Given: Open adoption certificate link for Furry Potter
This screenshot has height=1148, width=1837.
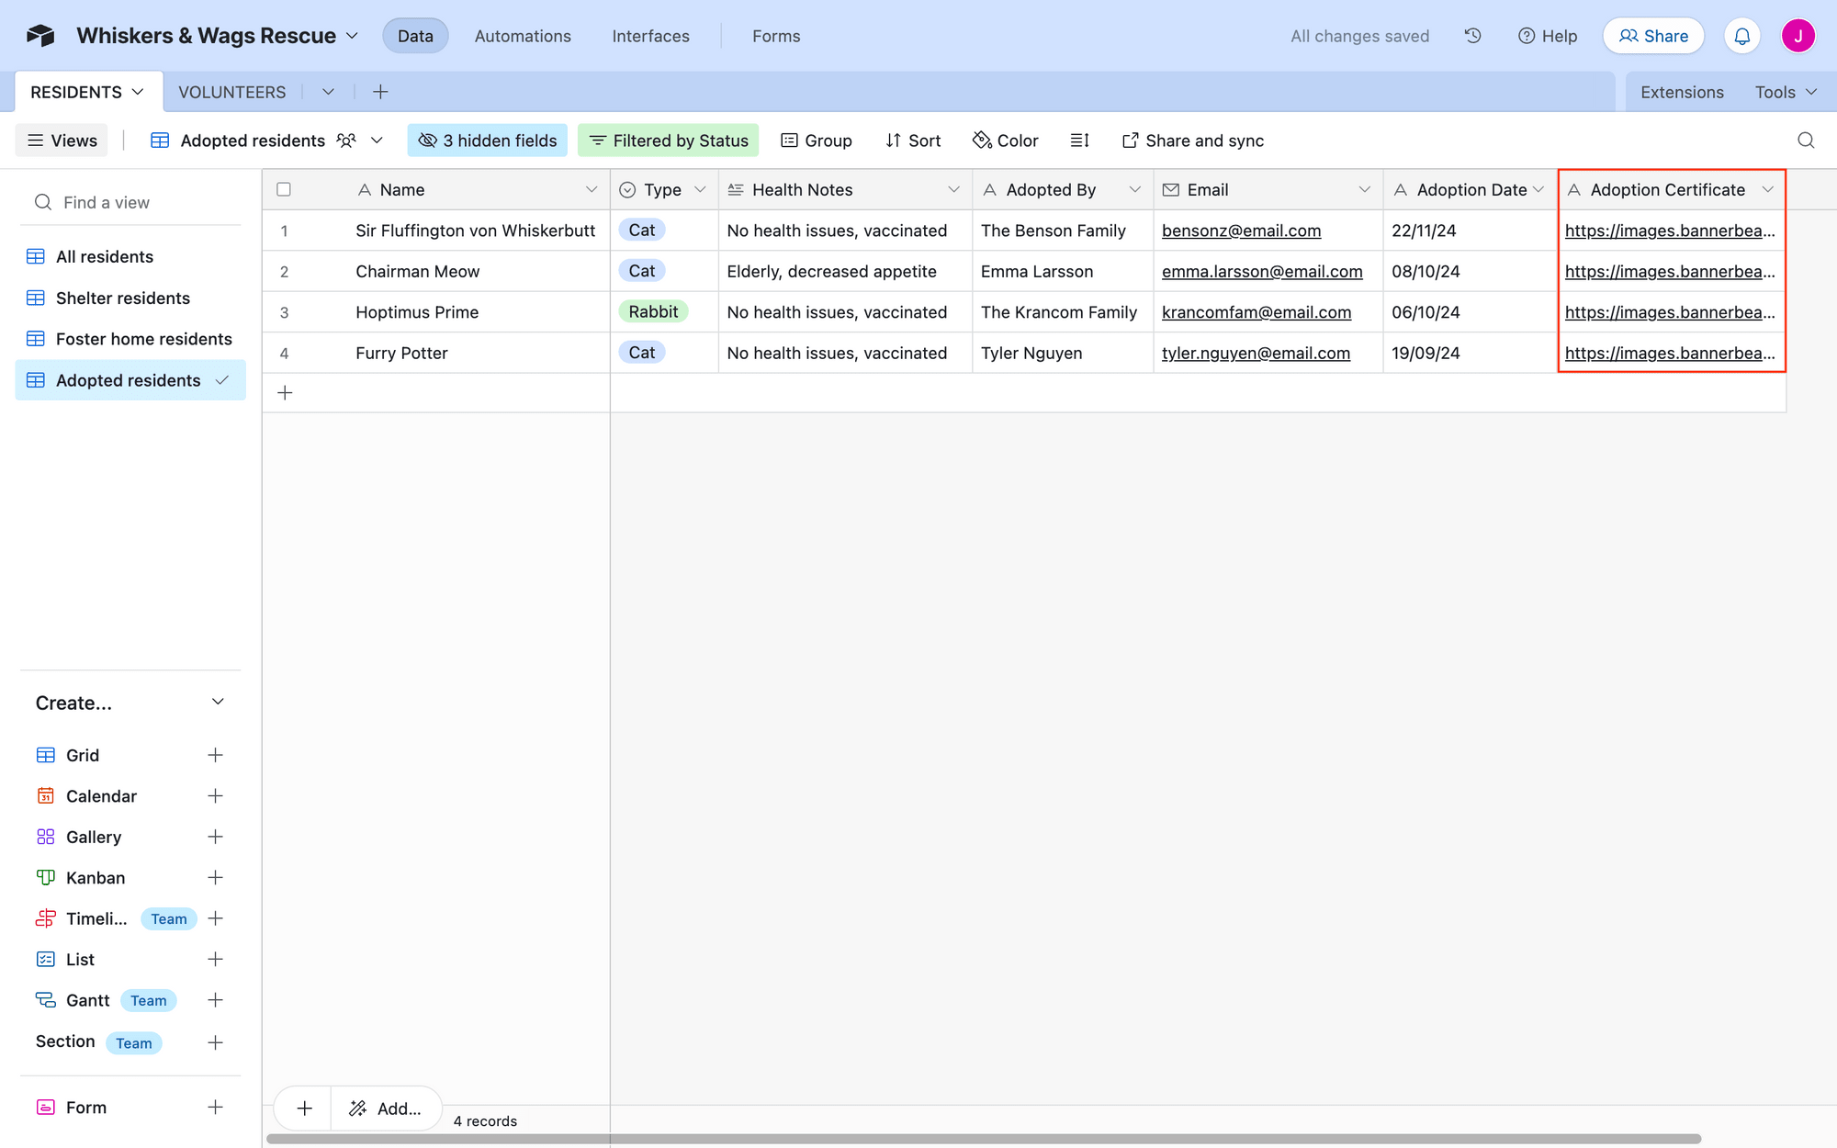Looking at the screenshot, I should 1671,354.
